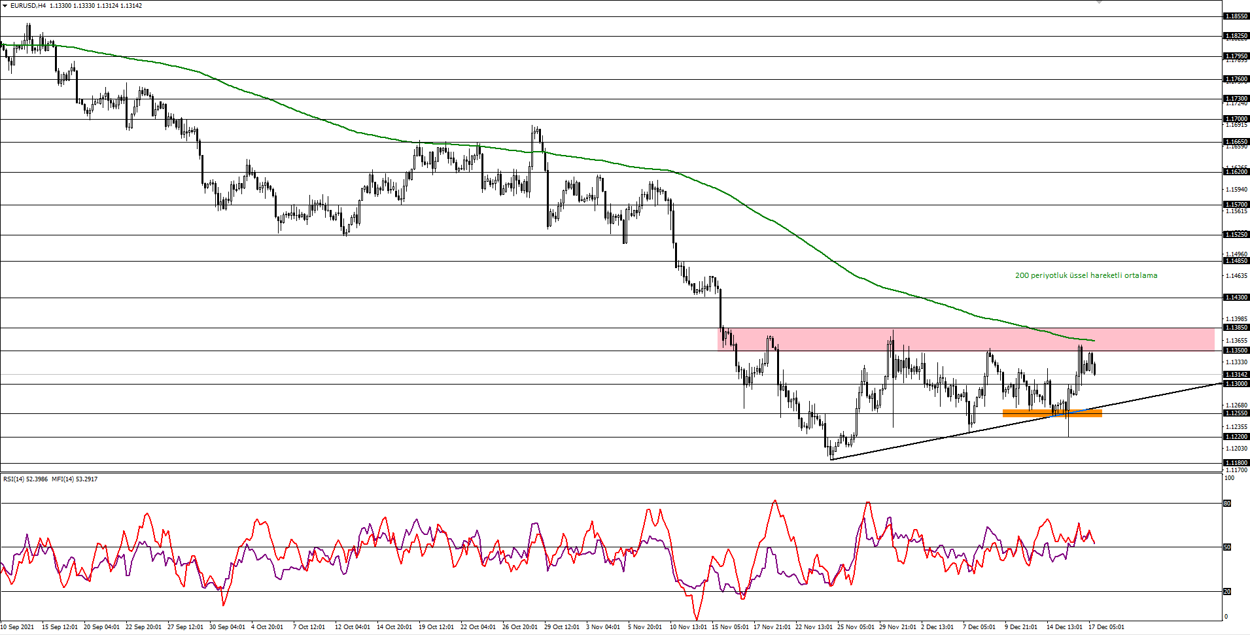Viewport: 1250px width, 635px height.
Task: Select the orange support zone rectangle
Action: [x=1052, y=413]
